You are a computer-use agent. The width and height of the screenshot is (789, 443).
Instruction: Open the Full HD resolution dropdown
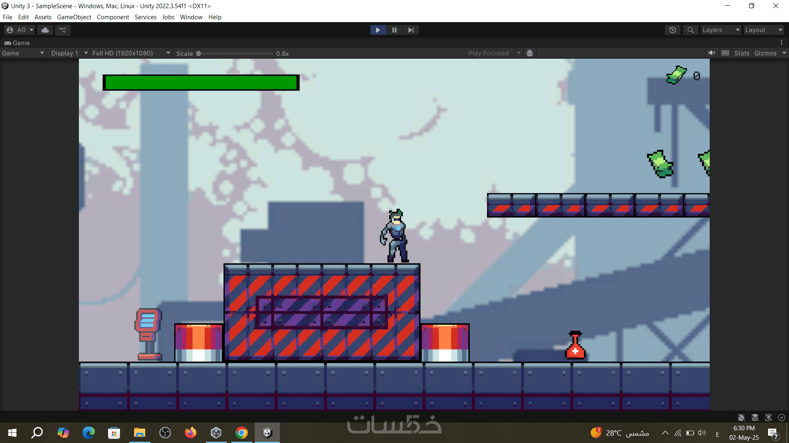point(131,53)
